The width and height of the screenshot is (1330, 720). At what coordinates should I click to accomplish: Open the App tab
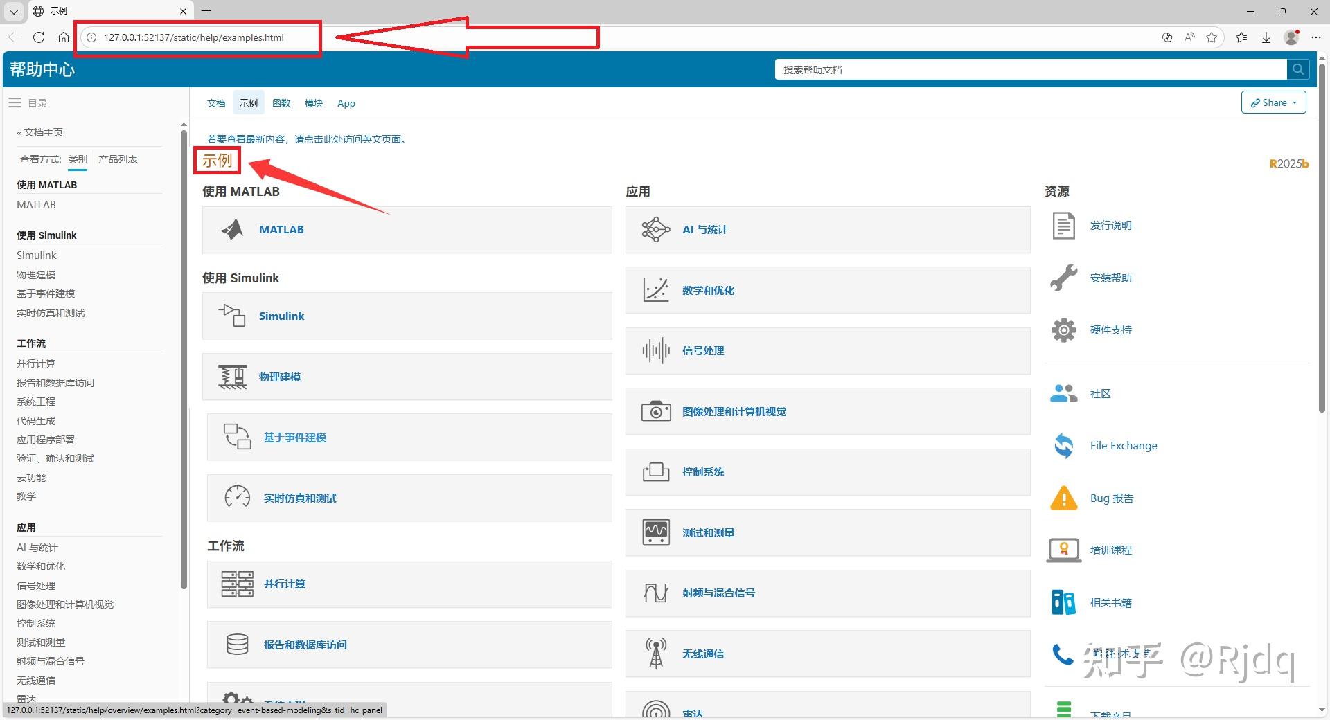346,103
